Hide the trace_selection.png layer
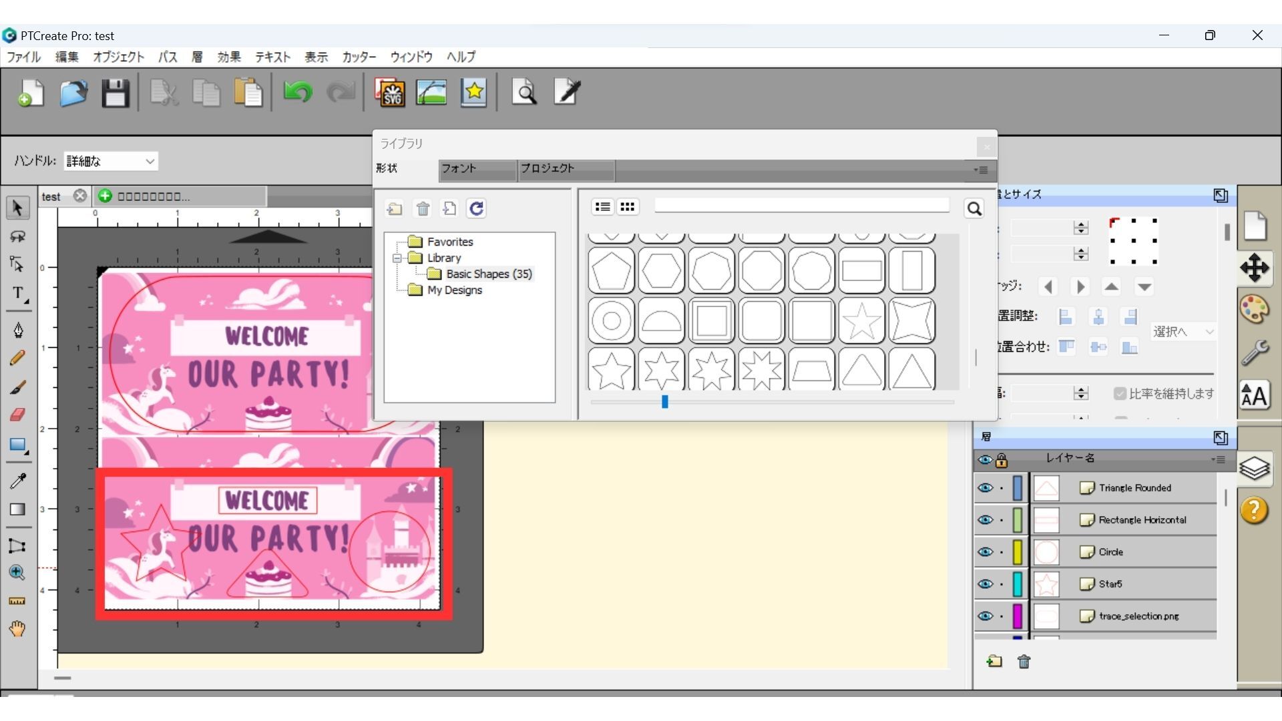The height and width of the screenshot is (721, 1282). coord(985,616)
